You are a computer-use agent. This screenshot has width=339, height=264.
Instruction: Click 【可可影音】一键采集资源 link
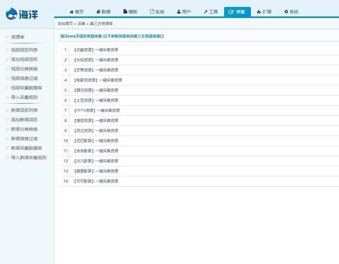pyautogui.click(x=96, y=181)
